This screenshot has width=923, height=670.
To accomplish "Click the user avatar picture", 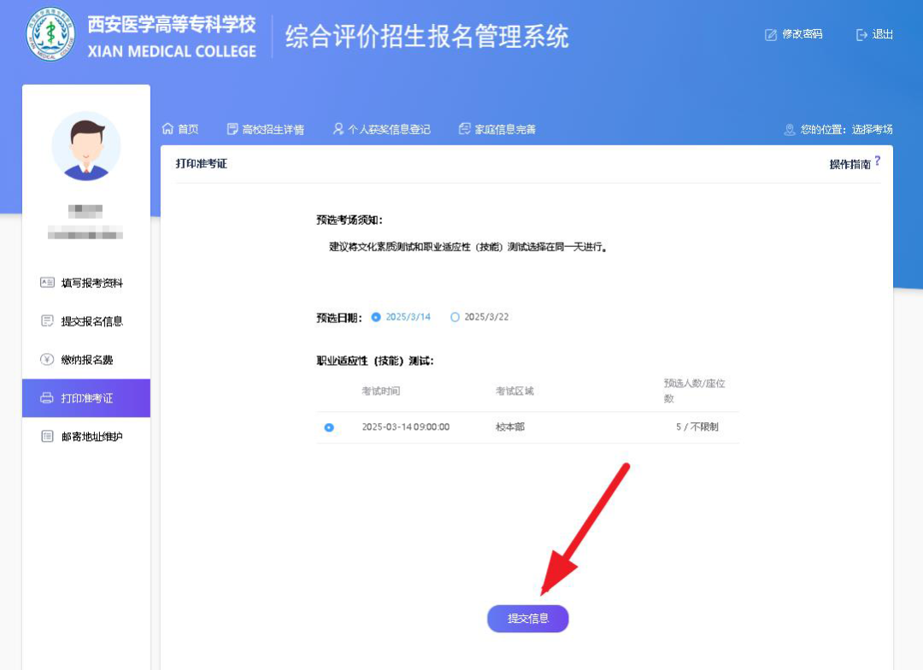I will [86, 146].
